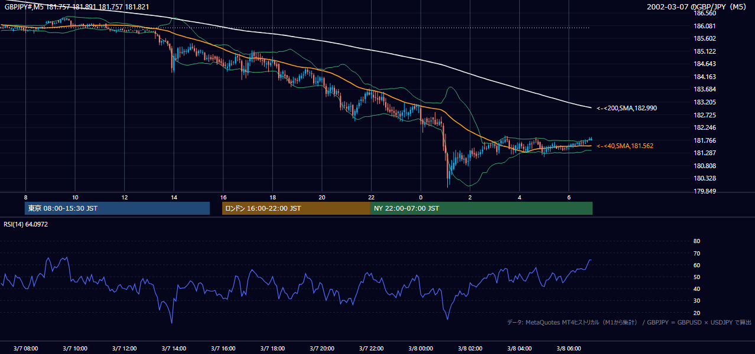Select the ロンドン 16:00-22:00 JST session bar
The height and width of the screenshot is (354, 755).
296,208
